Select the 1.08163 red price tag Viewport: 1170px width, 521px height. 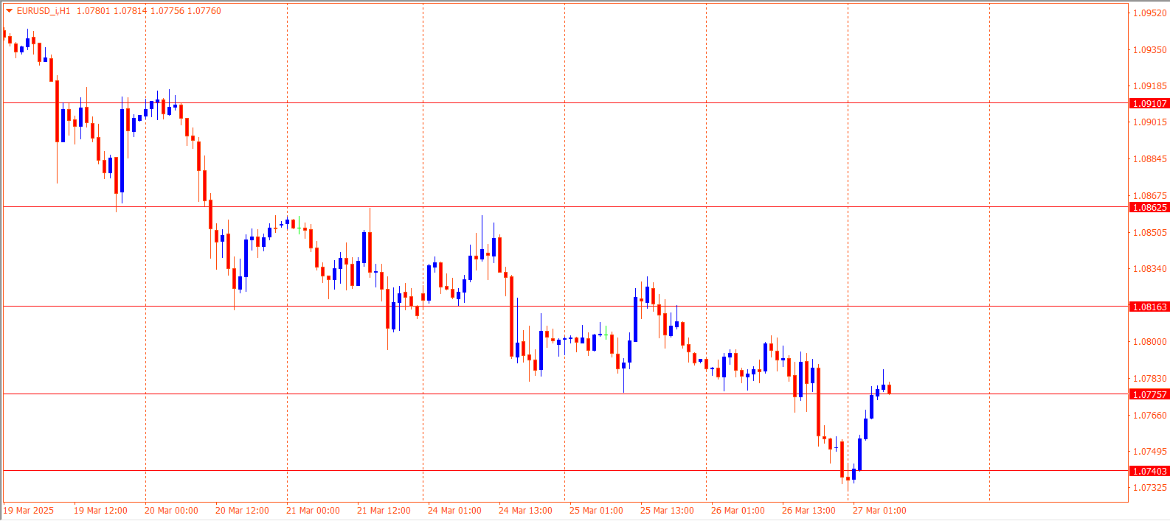(x=1149, y=307)
